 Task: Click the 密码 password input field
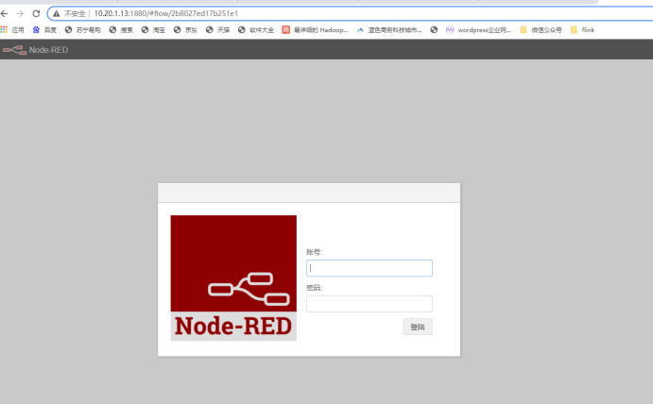369,304
